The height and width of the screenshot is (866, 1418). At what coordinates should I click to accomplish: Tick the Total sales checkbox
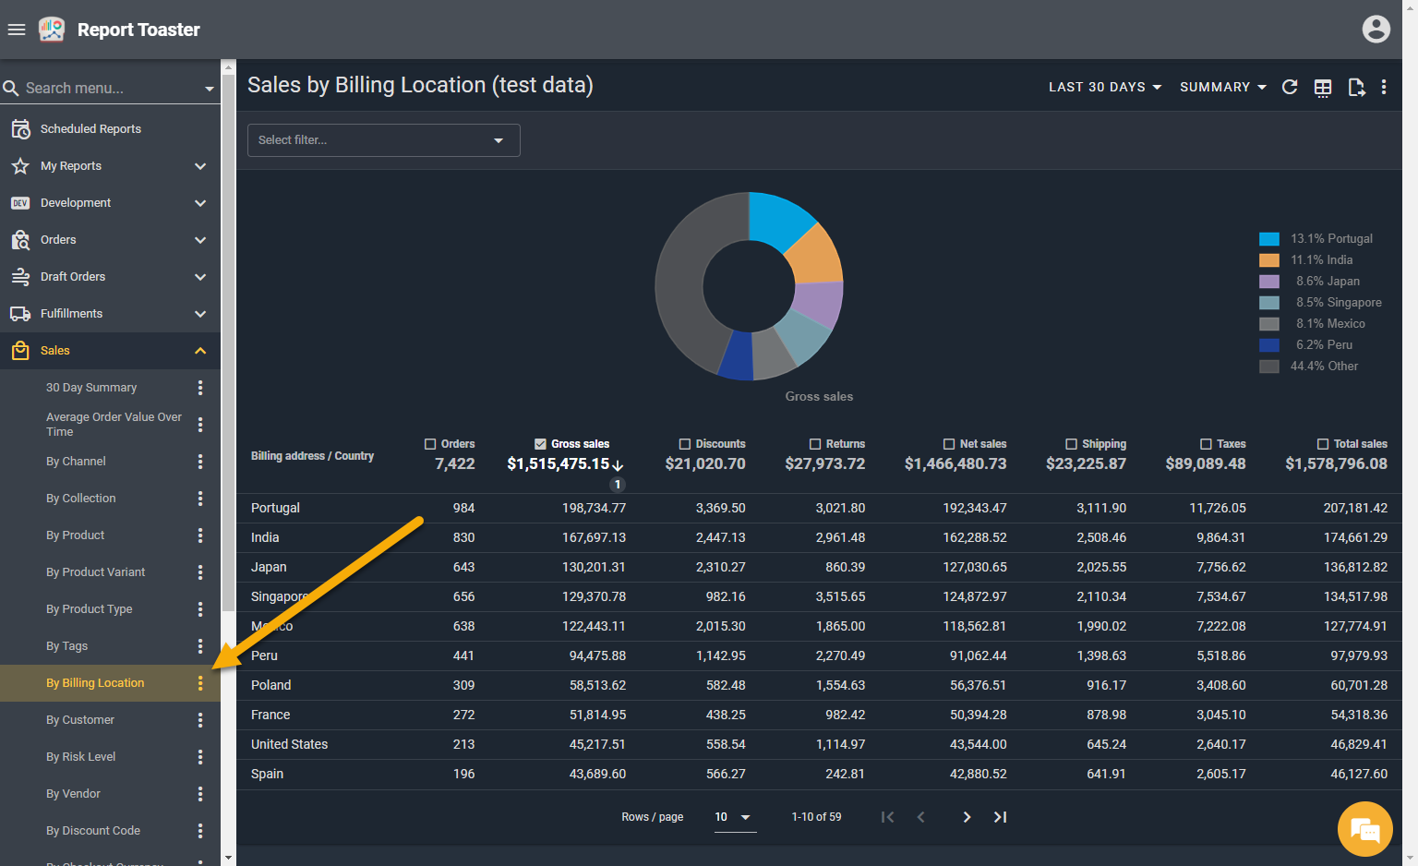[1323, 444]
